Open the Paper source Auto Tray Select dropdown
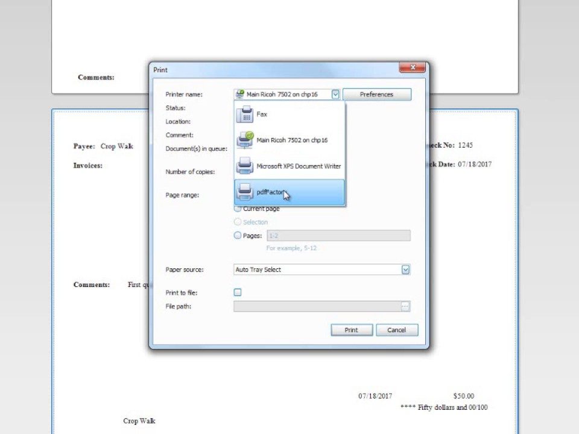This screenshot has width=579, height=434. point(405,270)
